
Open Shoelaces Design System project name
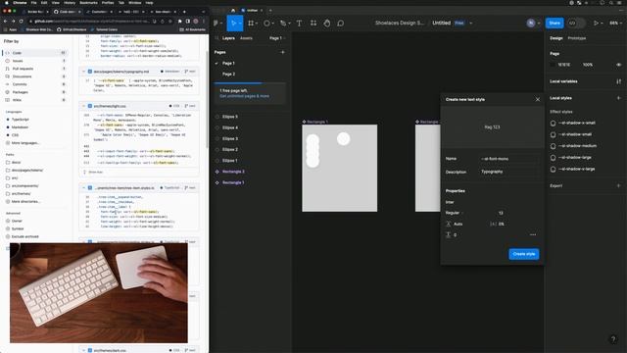[399, 23]
